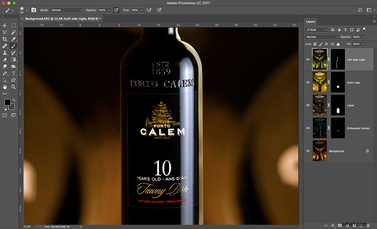Open layer styles fx menu
This screenshot has width=377, height=229.
point(333,225)
